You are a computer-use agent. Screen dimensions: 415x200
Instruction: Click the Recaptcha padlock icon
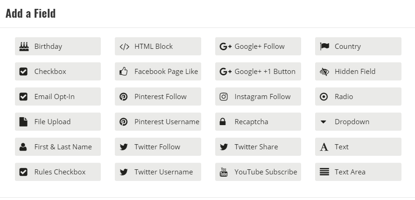[x=223, y=122]
